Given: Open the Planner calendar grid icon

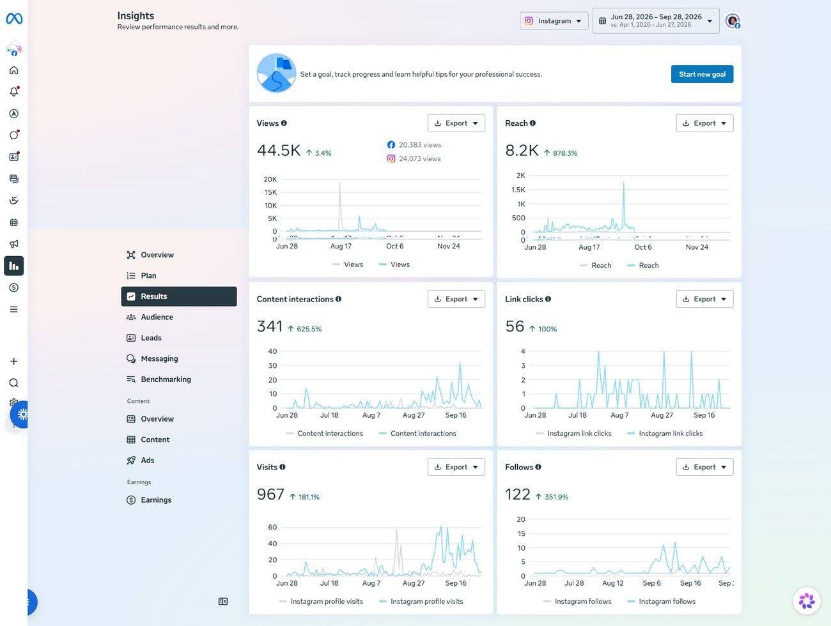Looking at the screenshot, I should tap(14, 222).
